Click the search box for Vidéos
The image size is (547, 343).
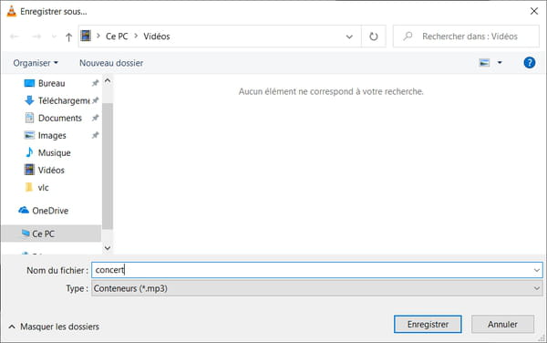pyautogui.click(x=466, y=36)
